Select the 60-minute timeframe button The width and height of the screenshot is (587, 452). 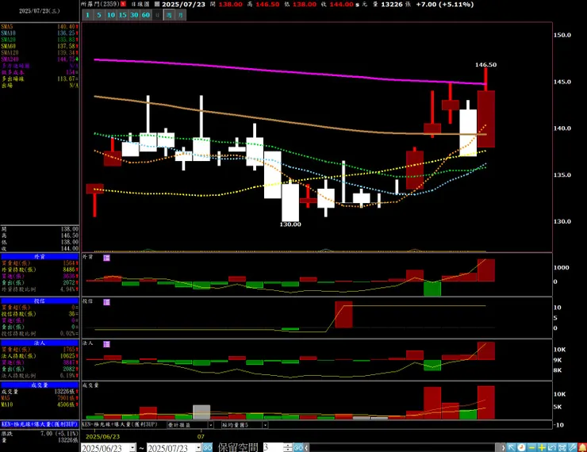tap(146, 15)
